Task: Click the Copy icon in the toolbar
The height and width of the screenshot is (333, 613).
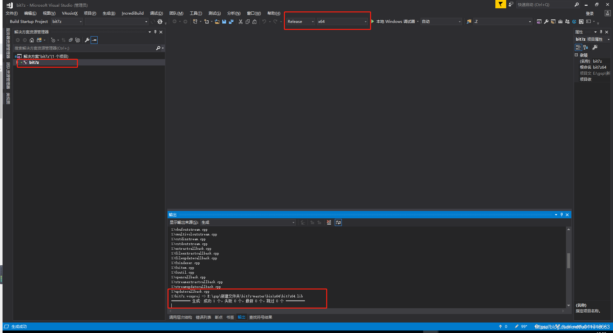Action: click(248, 22)
